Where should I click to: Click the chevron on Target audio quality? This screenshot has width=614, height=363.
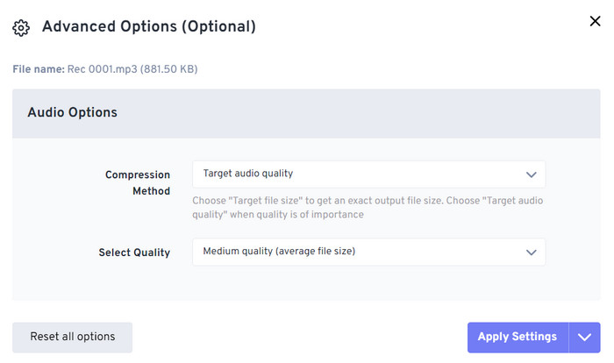click(531, 174)
